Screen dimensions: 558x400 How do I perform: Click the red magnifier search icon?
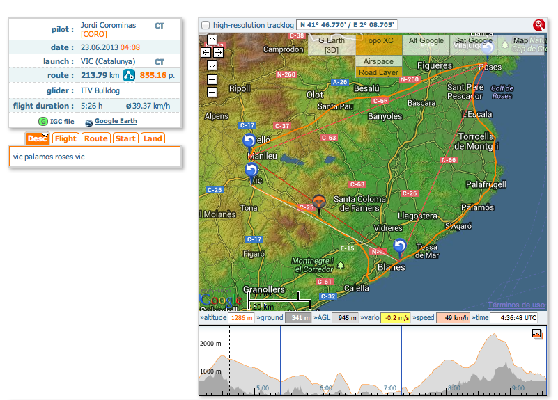pyautogui.click(x=538, y=25)
